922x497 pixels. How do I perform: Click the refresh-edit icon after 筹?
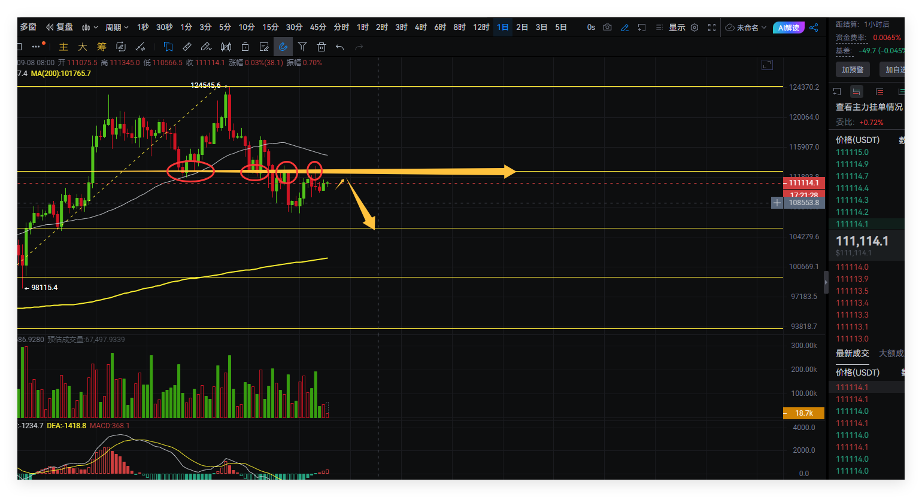click(x=121, y=47)
